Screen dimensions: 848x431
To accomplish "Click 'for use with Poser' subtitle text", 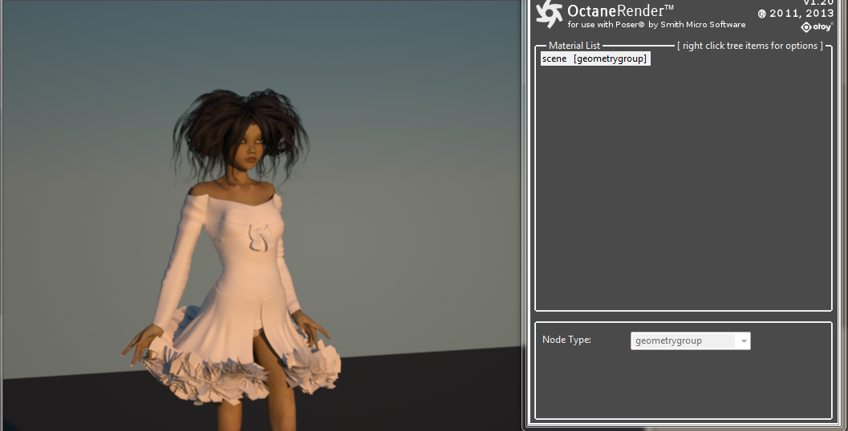I will click(x=656, y=24).
